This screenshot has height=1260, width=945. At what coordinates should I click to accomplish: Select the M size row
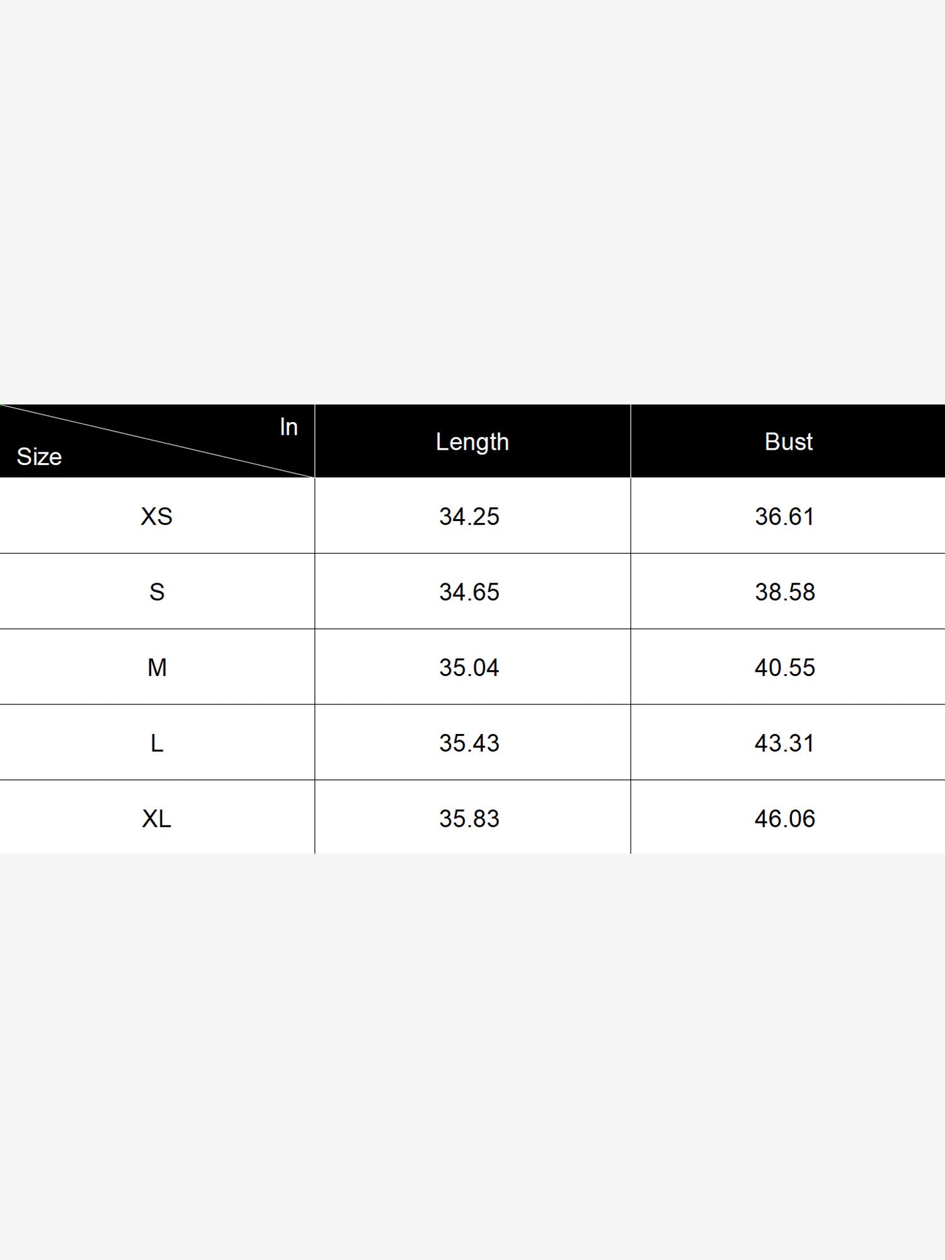pos(472,667)
